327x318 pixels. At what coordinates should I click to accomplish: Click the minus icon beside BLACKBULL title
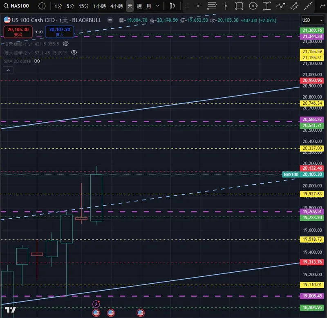click(110, 20)
